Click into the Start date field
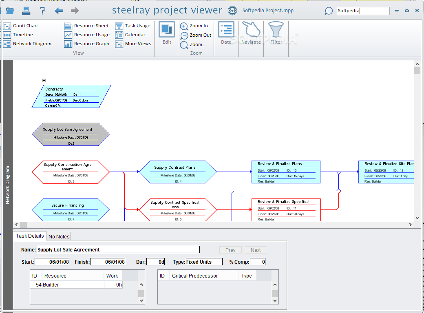This screenshot has height=313, width=424. coord(52,262)
